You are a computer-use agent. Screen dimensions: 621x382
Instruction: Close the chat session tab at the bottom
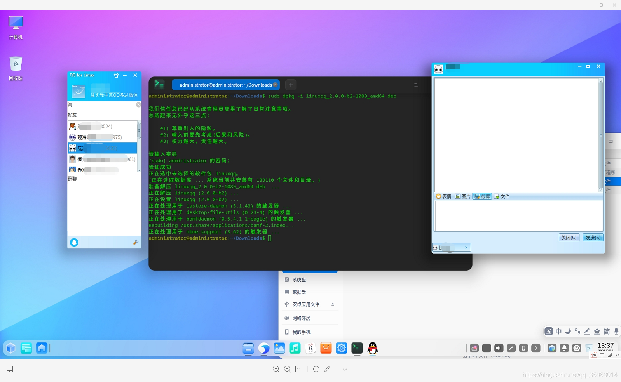(466, 247)
